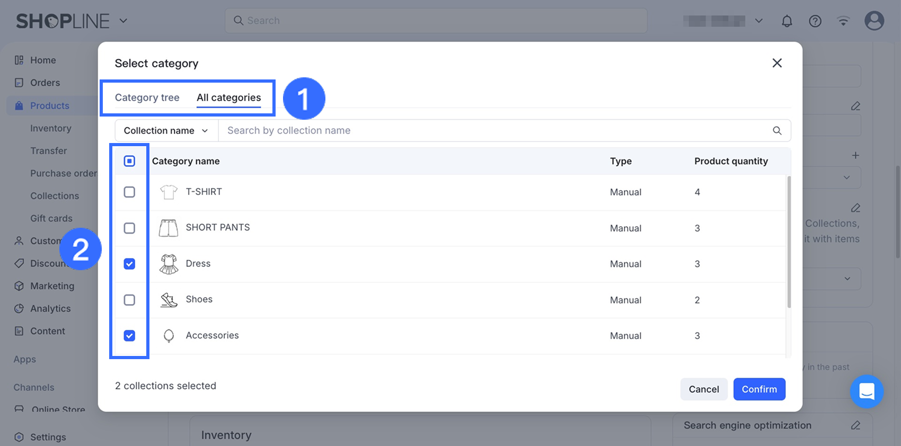Click the Discounts tag icon

(19, 263)
